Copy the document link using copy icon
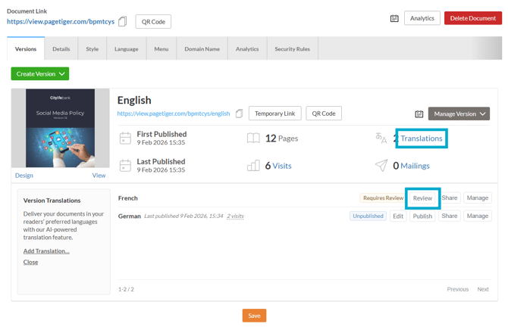The width and height of the screenshot is (508, 330). [123, 22]
